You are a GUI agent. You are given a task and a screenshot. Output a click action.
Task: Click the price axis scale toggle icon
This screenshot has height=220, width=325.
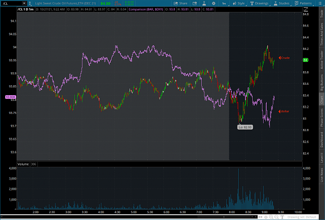coord(306,9)
